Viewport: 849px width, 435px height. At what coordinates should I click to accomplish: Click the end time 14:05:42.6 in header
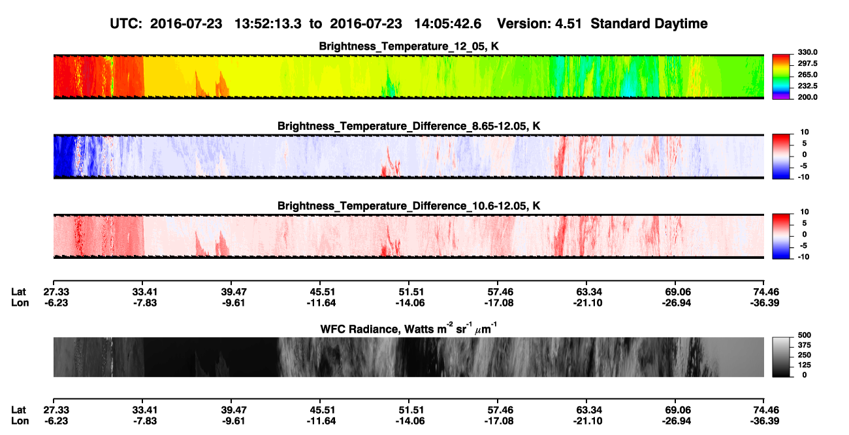[x=448, y=24]
